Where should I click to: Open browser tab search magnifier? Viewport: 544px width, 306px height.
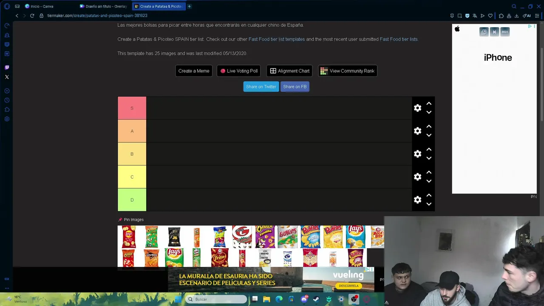pos(514,6)
